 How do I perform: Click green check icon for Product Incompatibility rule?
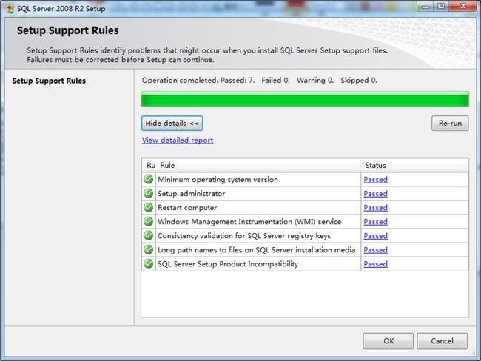(149, 264)
